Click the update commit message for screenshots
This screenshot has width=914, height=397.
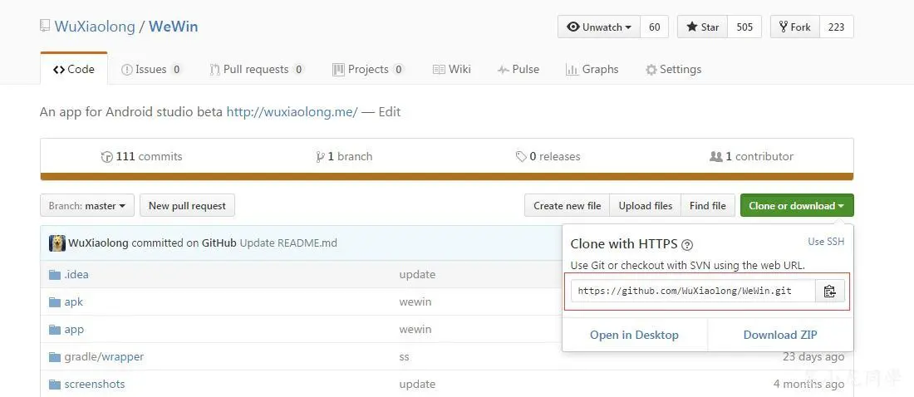coord(417,385)
